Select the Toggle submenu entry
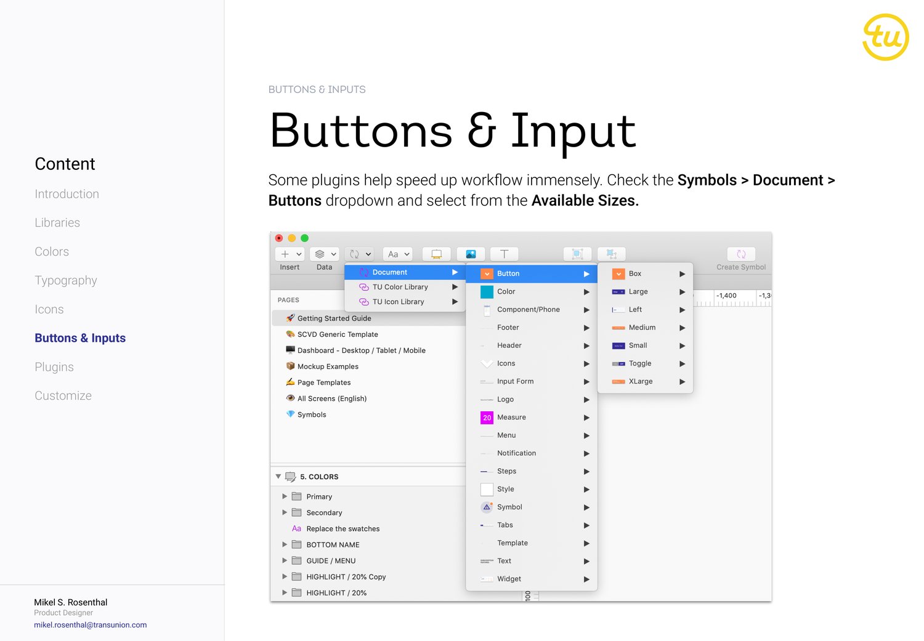This screenshot has width=924, height=641. click(x=645, y=364)
